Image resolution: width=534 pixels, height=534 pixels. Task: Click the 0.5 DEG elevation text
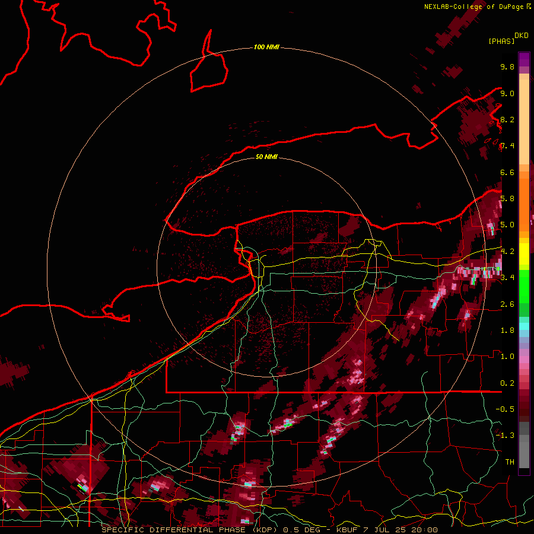(x=301, y=530)
